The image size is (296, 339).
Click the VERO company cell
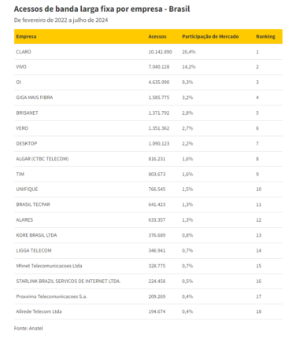[22, 128]
